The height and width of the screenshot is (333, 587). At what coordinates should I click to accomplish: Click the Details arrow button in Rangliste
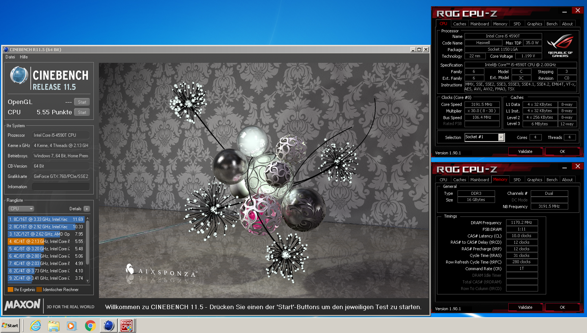coord(87,209)
